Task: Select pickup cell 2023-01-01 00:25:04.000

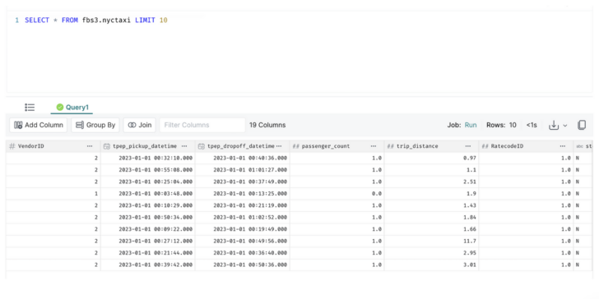Action: pos(148,182)
